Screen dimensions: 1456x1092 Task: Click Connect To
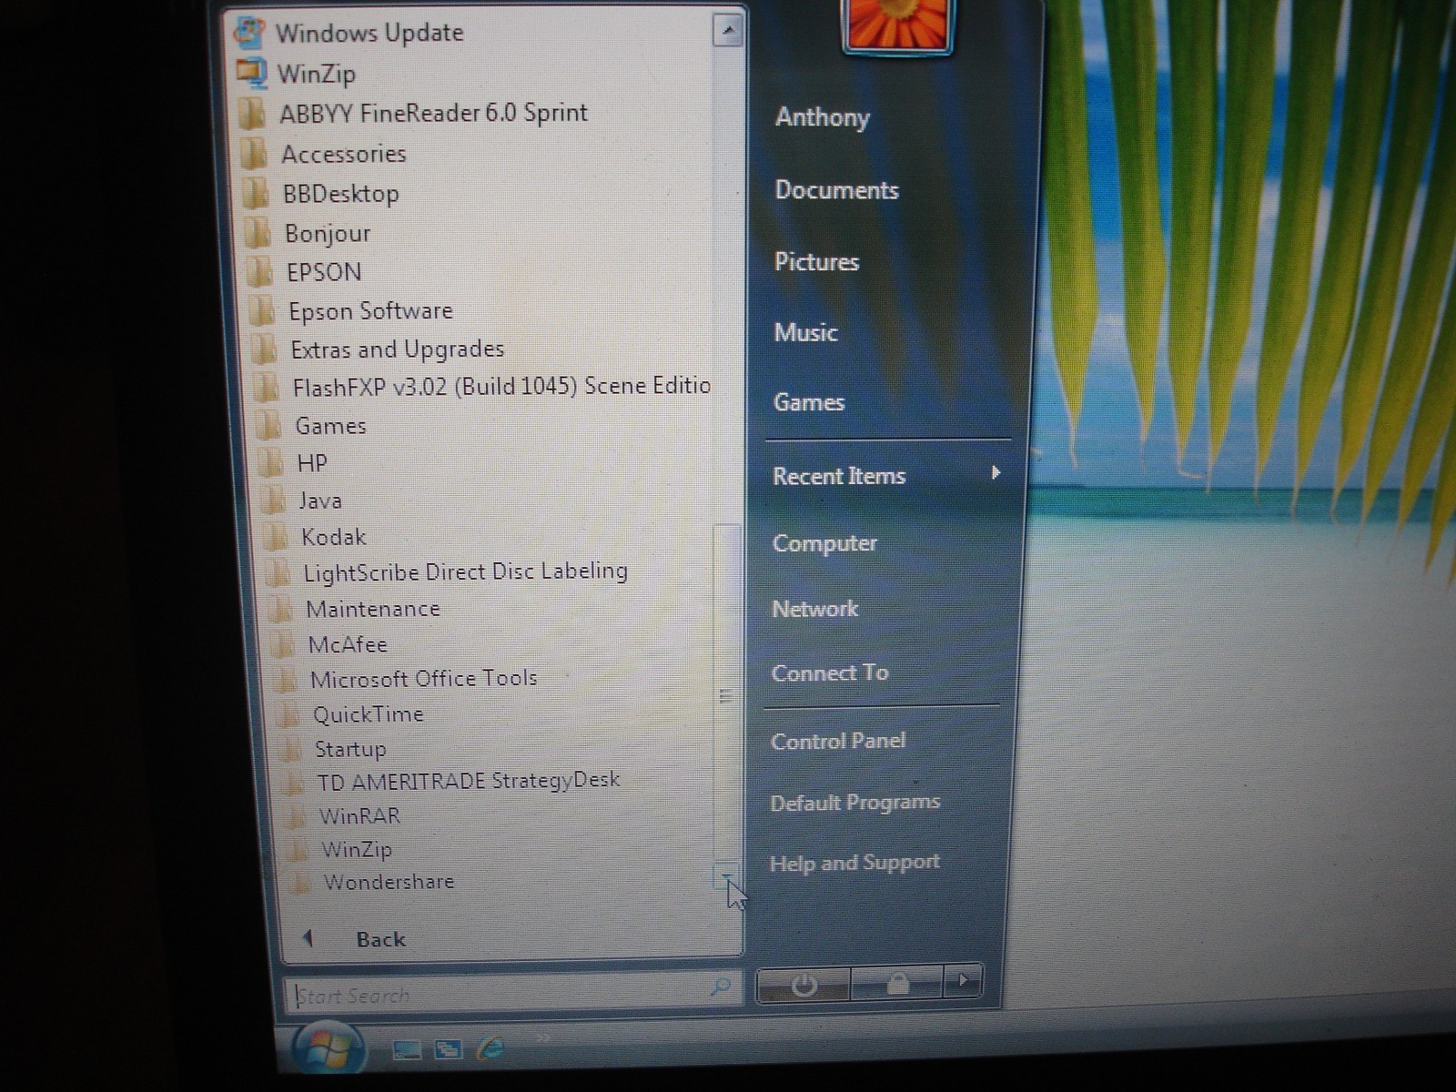[x=829, y=672]
